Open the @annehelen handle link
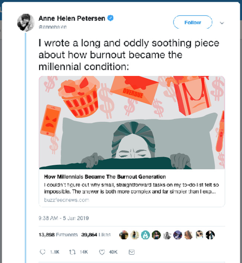This screenshot has height=263, width=242. [51, 27]
